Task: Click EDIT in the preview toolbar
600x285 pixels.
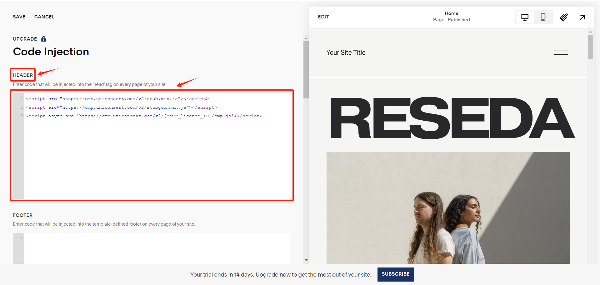Action: click(323, 17)
